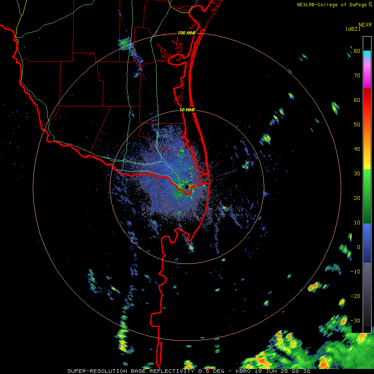This screenshot has height=374, width=374.
Task: Click the 60 dBZ scale value
Action: pyautogui.click(x=357, y=100)
